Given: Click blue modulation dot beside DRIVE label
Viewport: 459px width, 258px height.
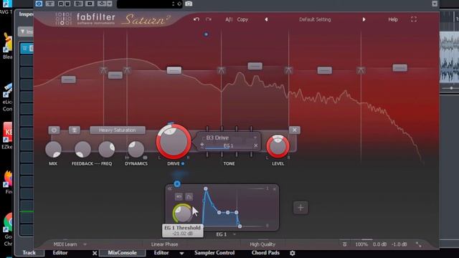Looking at the screenshot, I should coord(183,164).
